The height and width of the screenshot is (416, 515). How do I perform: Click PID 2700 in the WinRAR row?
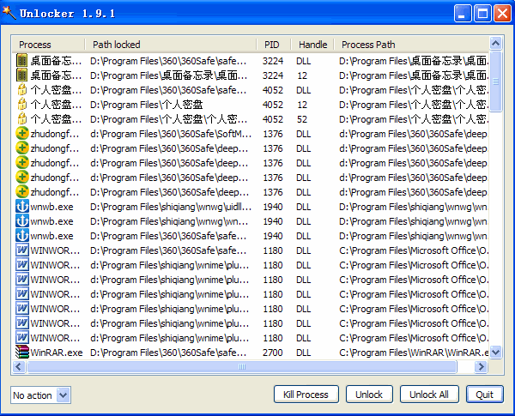(x=273, y=353)
